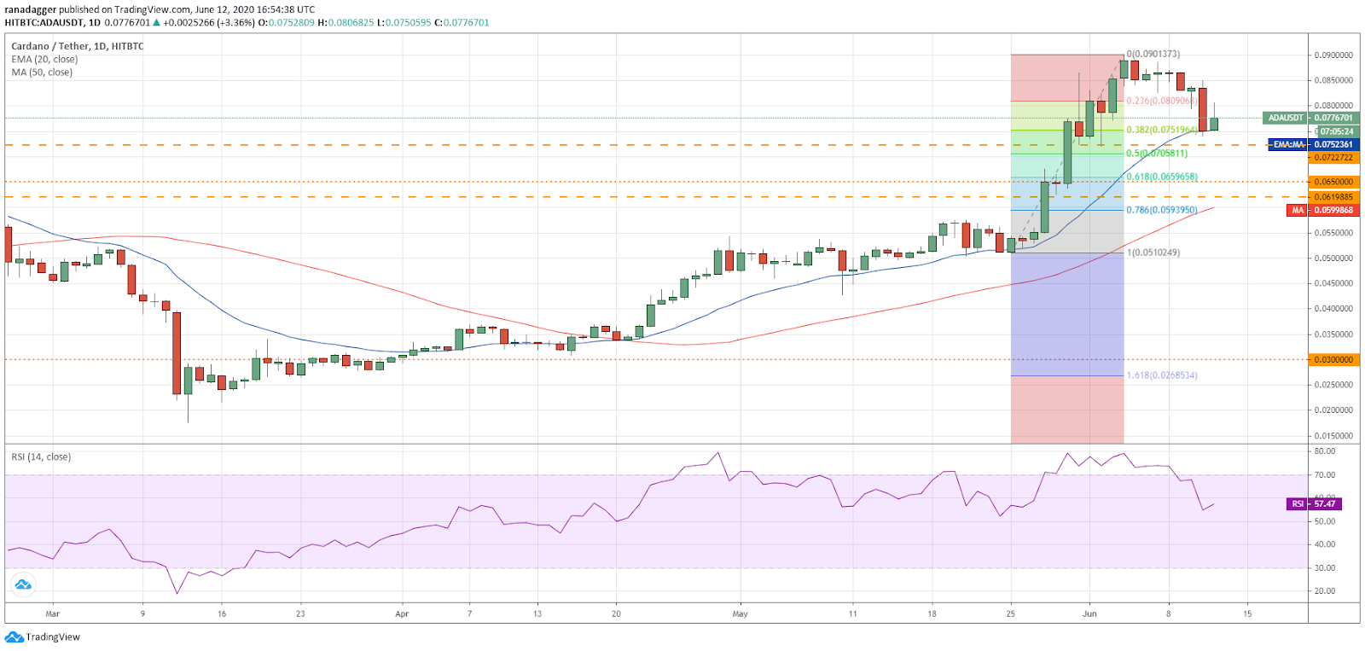The height and width of the screenshot is (651, 1365).
Task: Click the orange '0.0650000' price label
Action: point(1333,182)
